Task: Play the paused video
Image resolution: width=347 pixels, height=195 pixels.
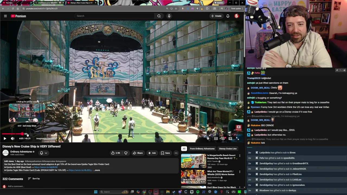Action: point(5,138)
